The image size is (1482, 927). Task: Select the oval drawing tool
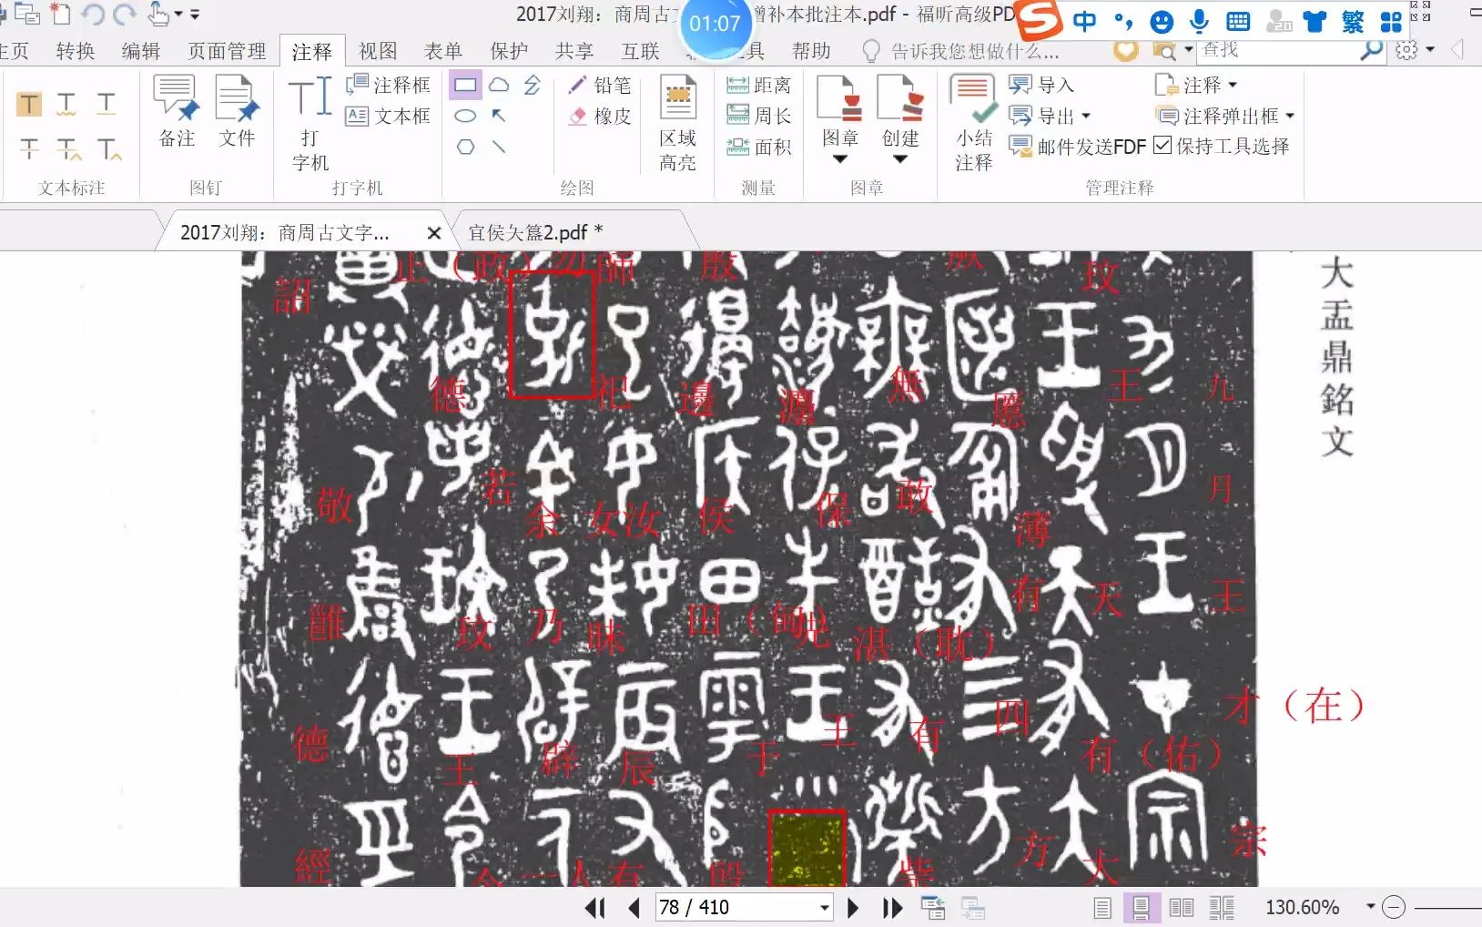[x=465, y=117]
